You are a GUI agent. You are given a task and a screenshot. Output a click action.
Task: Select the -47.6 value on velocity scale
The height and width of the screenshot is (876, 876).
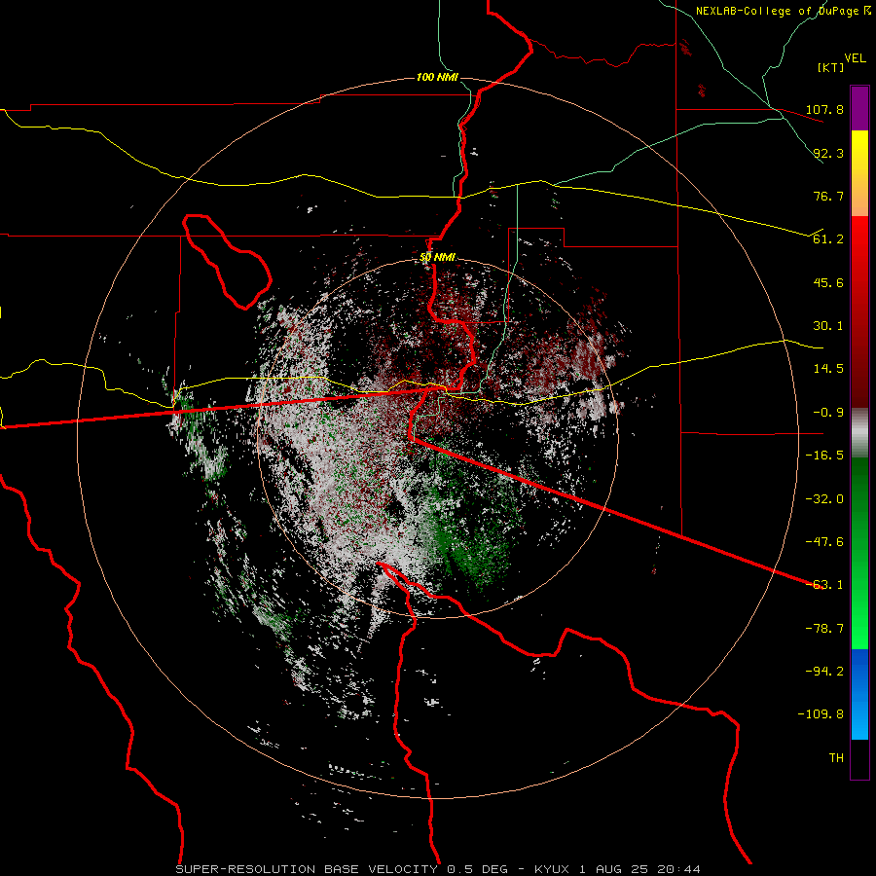tap(824, 542)
